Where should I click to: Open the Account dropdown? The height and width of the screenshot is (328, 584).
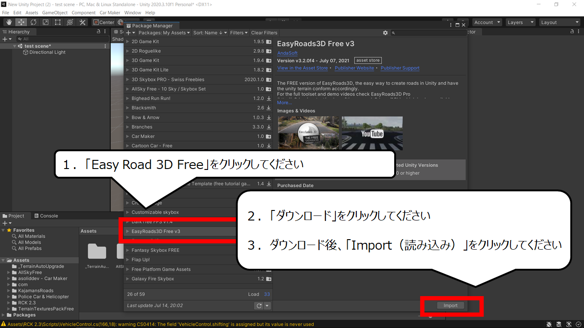[x=487, y=22]
